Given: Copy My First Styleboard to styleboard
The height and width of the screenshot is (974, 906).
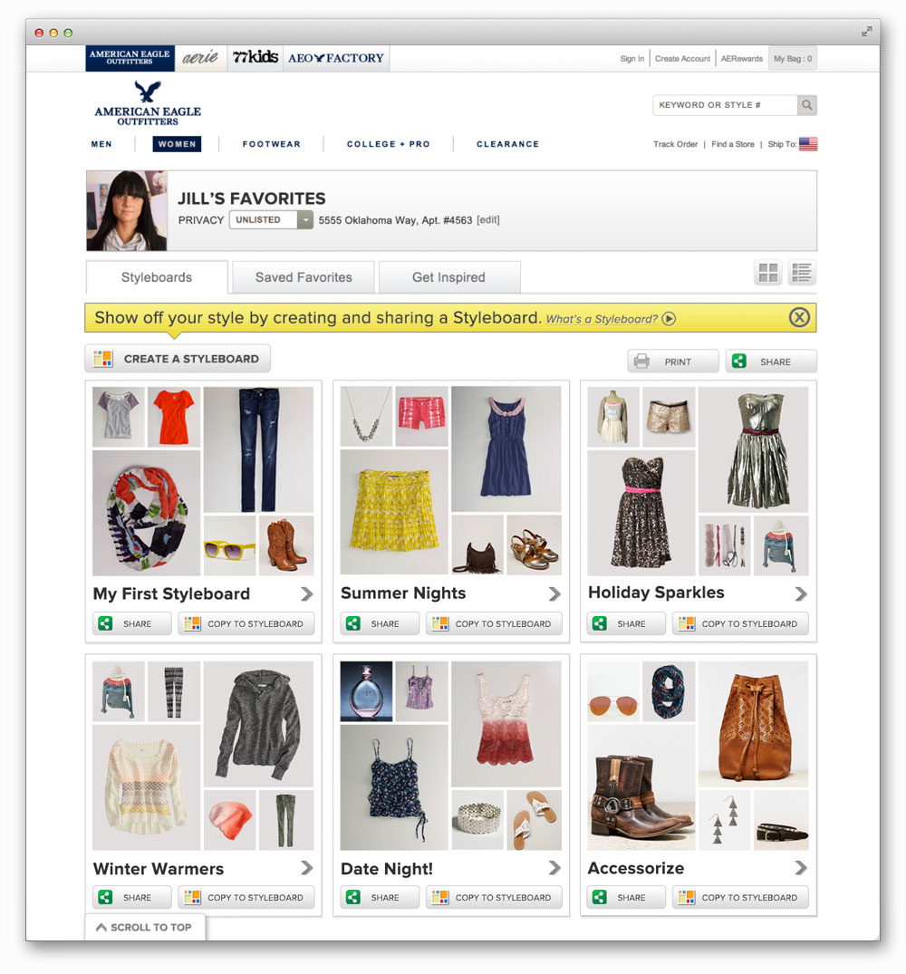Looking at the screenshot, I should point(246,623).
